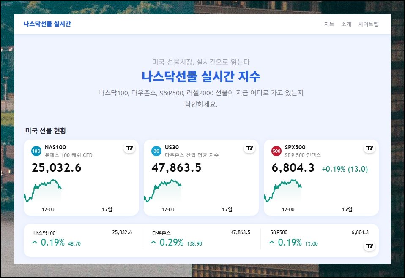405x278 pixels.
Task: Click the TradingView logo on NAS100 card
Action: pyautogui.click(x=129, y=148)
